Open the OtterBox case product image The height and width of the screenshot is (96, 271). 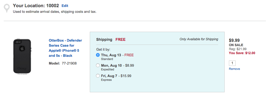click(22, 57)
